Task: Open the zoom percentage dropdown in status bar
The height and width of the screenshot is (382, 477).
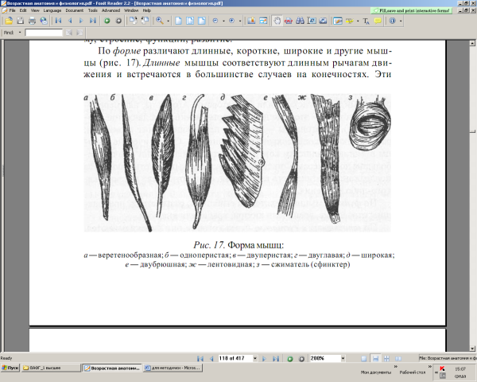Action: pyautogui.click(x=341, y=359)
